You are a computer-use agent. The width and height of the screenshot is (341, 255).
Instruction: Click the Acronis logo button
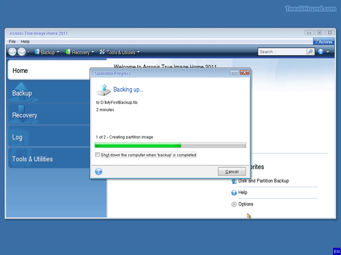pos(324,41)
